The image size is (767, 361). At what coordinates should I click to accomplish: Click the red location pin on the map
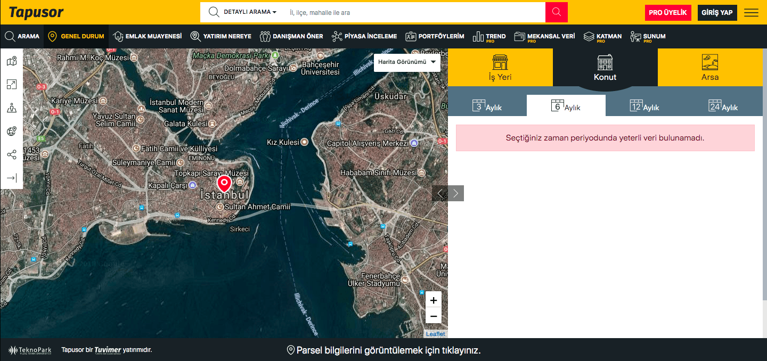[224, 184]
